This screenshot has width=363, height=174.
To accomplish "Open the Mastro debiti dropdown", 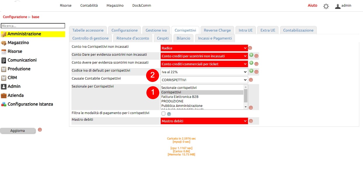I will (x=204, y=121).
